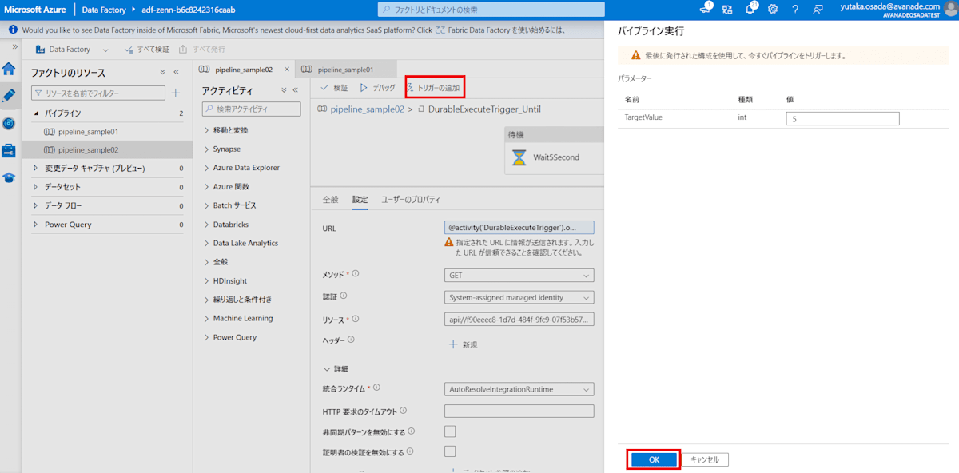Click the TargetValue value input field
Image resolution: width=959 pixels, height=473 pixels.
843,118
